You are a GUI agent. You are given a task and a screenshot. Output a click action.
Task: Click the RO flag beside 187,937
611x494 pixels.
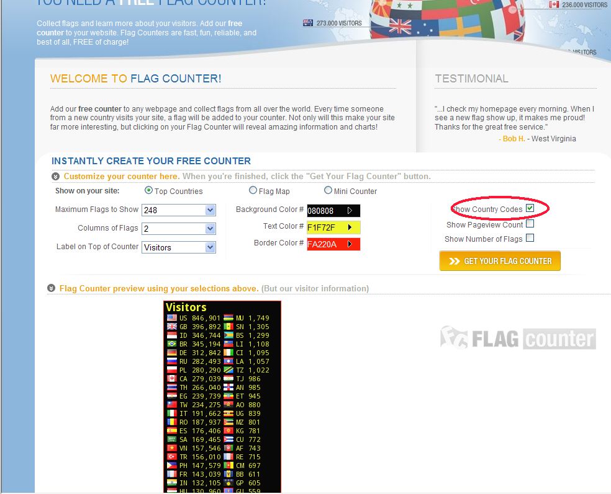tap(172, 422)
